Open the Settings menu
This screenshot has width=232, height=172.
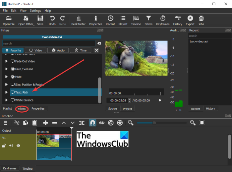(x=35, y=11)
